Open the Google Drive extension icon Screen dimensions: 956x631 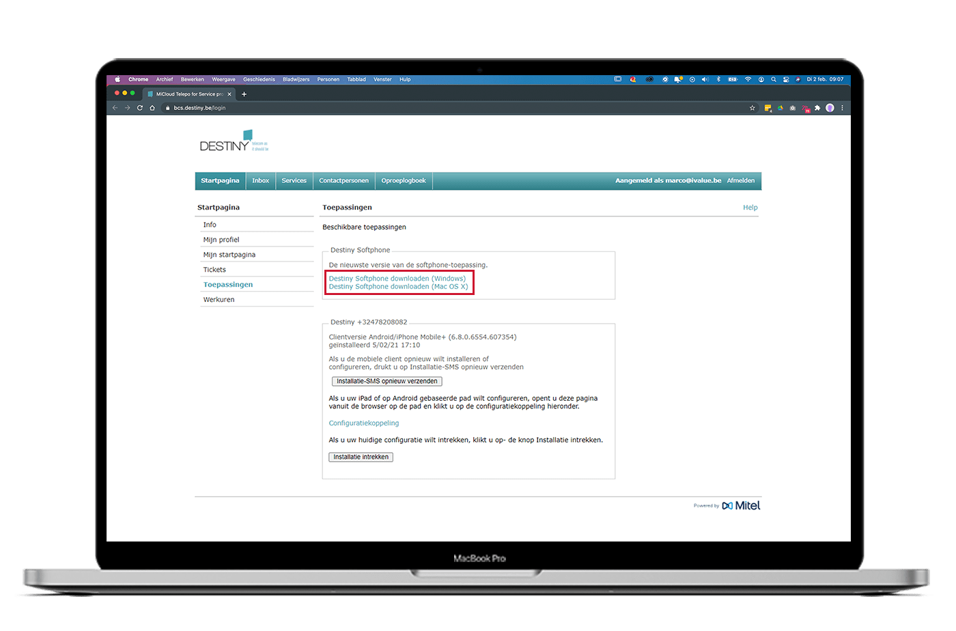click(x=781, y=108)
